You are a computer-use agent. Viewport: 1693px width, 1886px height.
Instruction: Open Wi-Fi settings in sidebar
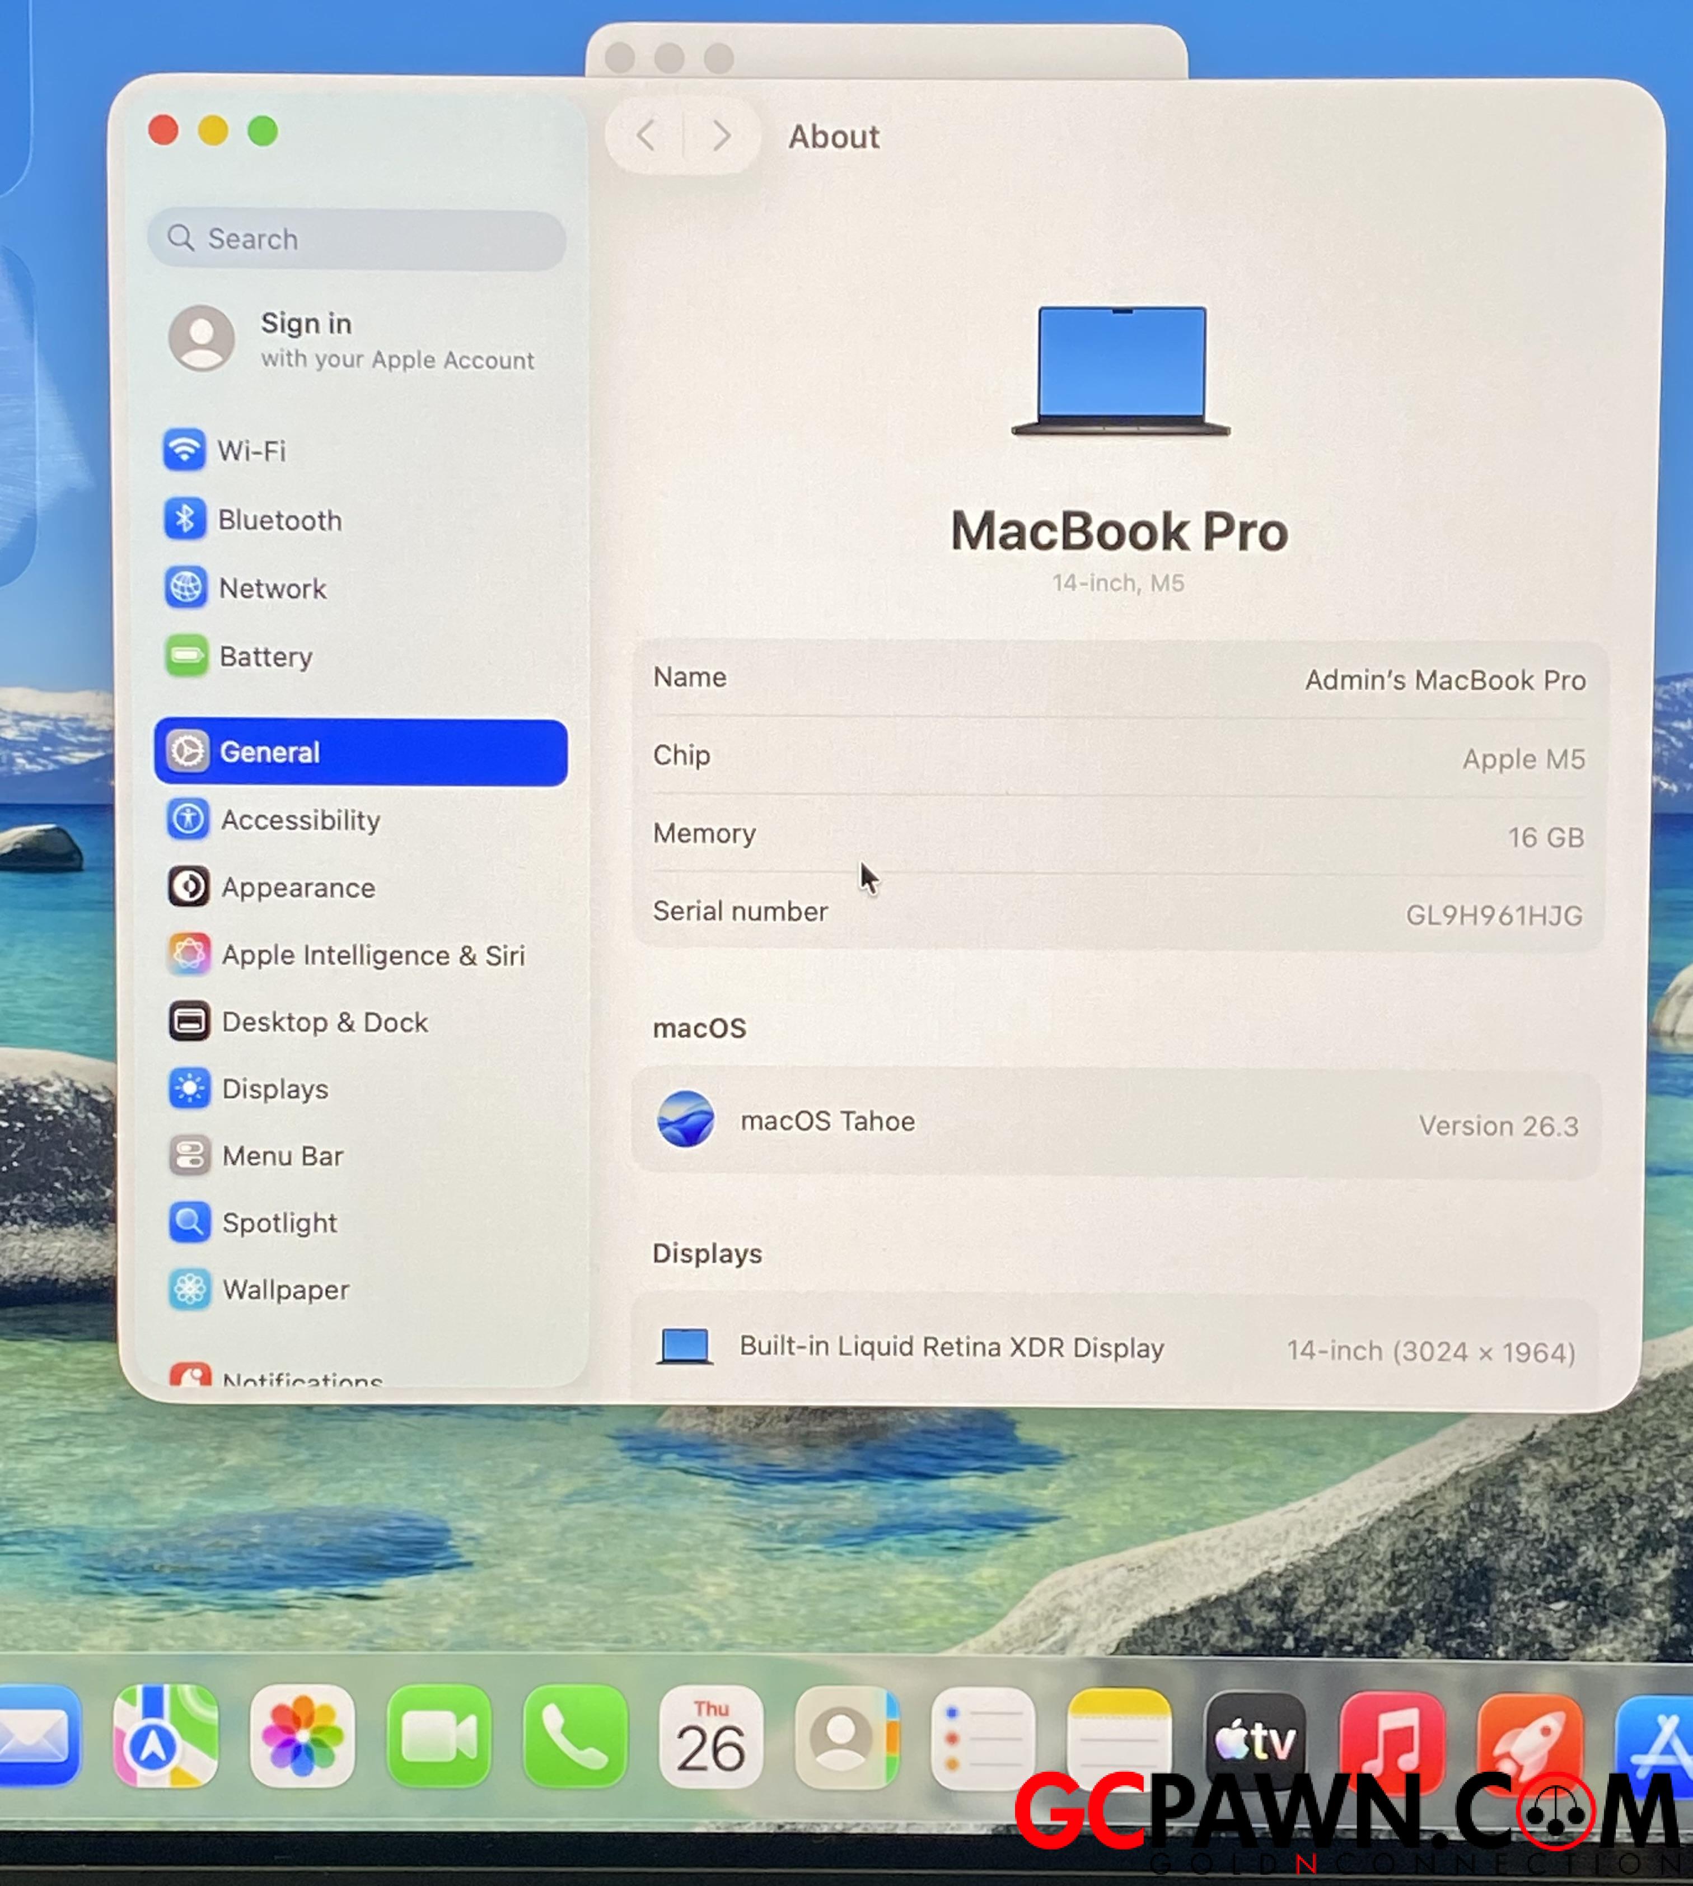251,451
